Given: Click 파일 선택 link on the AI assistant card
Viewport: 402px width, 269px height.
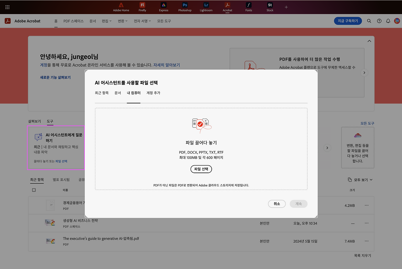Looking at the screenshot, I should pyautogui.click(x=61, y=161).
